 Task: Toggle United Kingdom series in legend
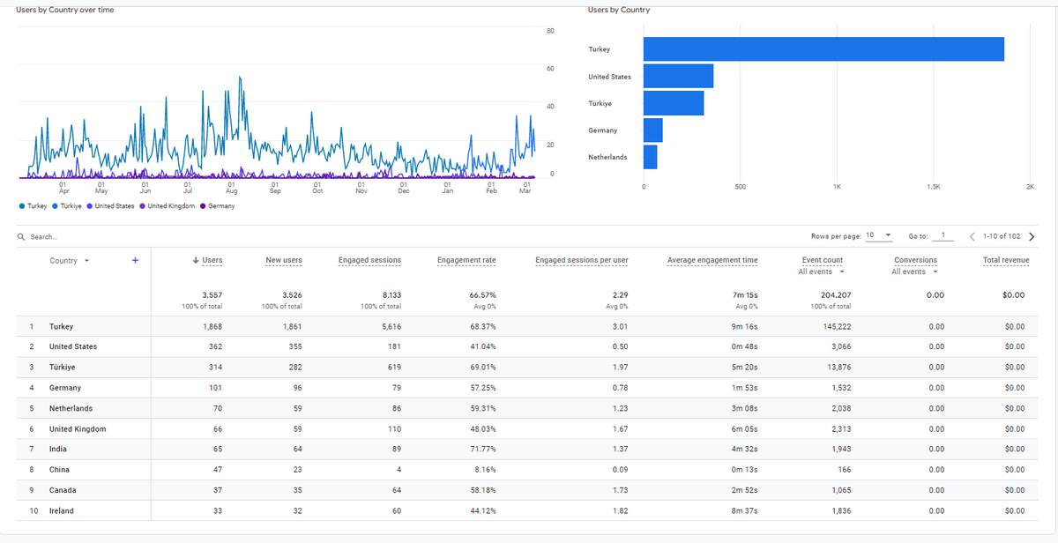(168, 205)
